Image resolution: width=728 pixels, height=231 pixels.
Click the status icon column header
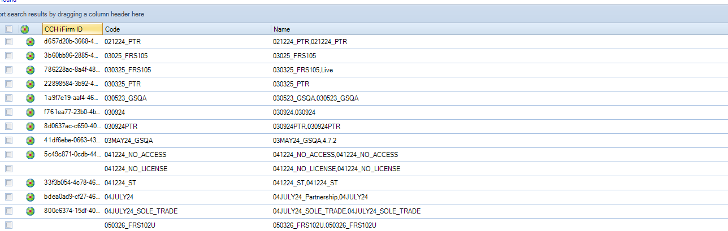click(x=24, y=29)
